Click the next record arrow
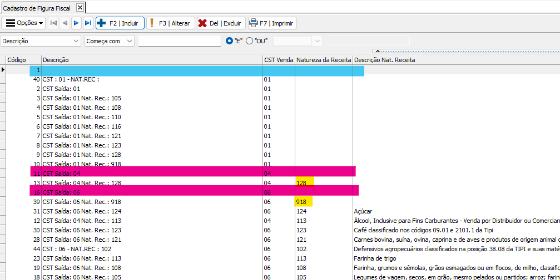The image size is (560, 280). 76,23
